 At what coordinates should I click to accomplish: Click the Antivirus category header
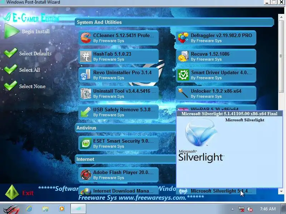pos(125,128)
